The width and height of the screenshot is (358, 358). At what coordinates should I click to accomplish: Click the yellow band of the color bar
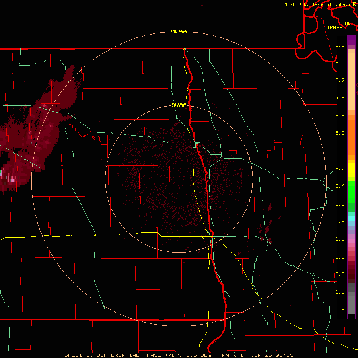351,170
